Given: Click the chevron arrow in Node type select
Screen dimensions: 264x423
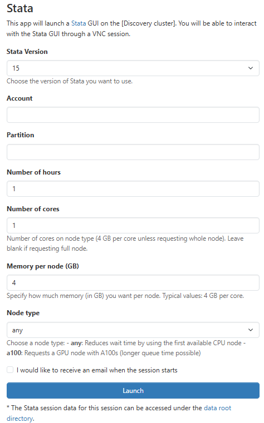Looking at the screenshot, I should (251, 330).
